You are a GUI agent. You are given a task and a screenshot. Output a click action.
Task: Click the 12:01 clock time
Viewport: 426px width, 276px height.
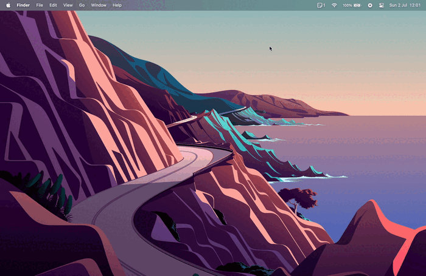[x=415, y=5]
